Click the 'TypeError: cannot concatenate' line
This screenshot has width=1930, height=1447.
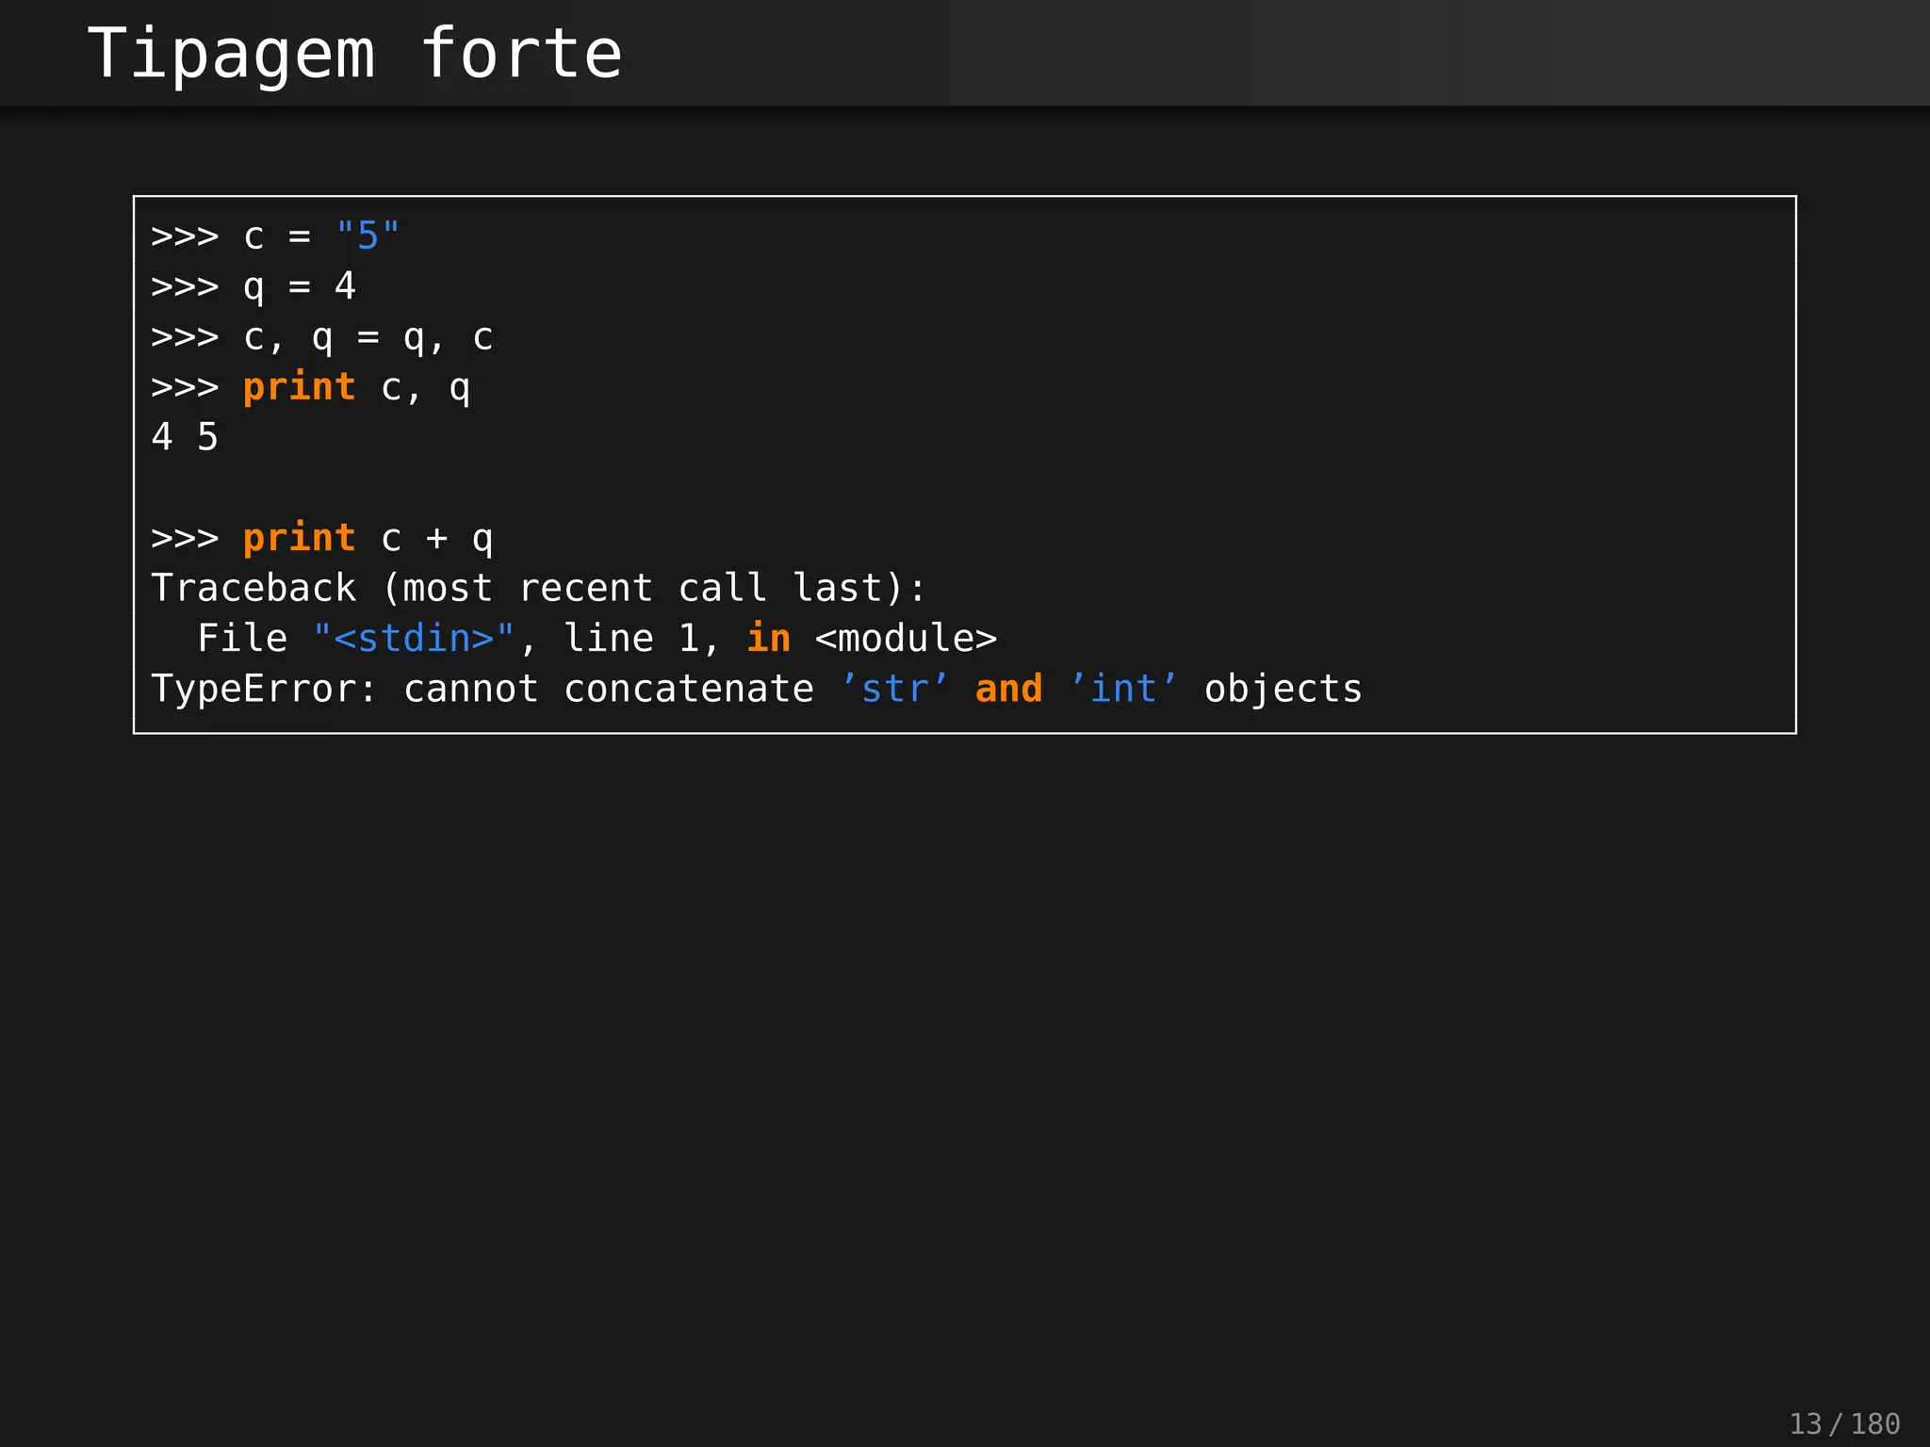[757, 690]
